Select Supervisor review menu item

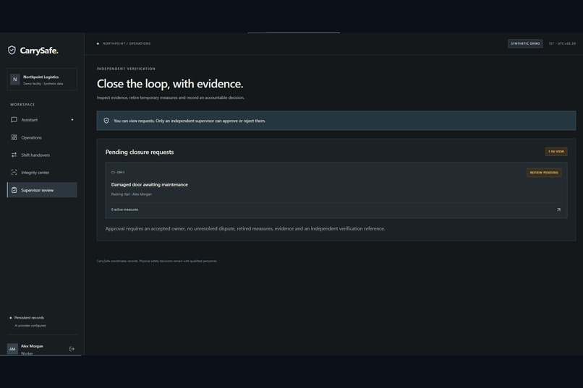coord(42,190)
